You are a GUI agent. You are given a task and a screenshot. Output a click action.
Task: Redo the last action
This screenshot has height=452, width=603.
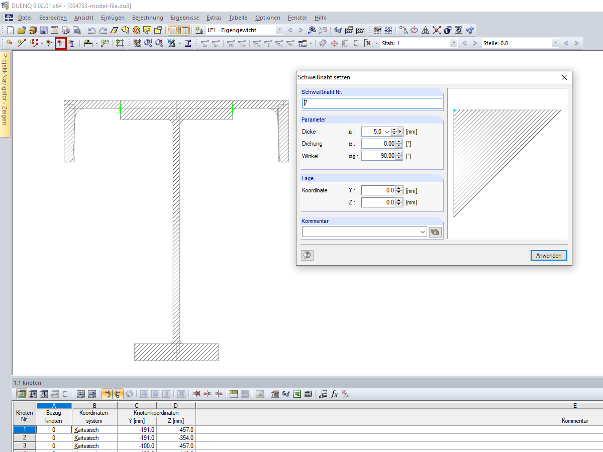coord(103,30)
